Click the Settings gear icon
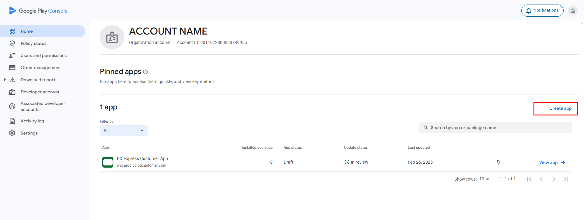584x220 pixels. click(12, 133)
